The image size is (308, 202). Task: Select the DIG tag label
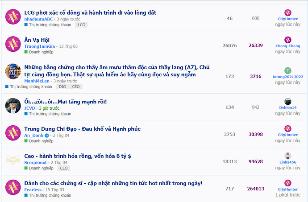coord(62,87)
